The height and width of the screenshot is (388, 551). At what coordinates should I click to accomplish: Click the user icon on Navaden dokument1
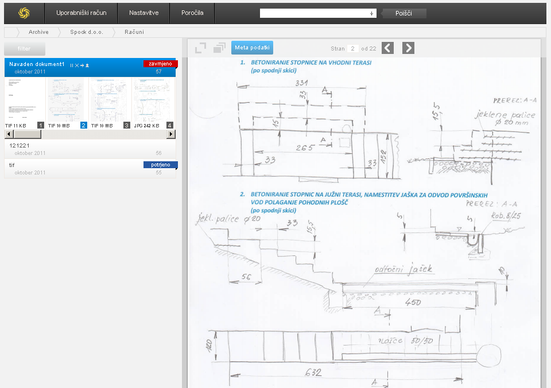pos(87,65)
